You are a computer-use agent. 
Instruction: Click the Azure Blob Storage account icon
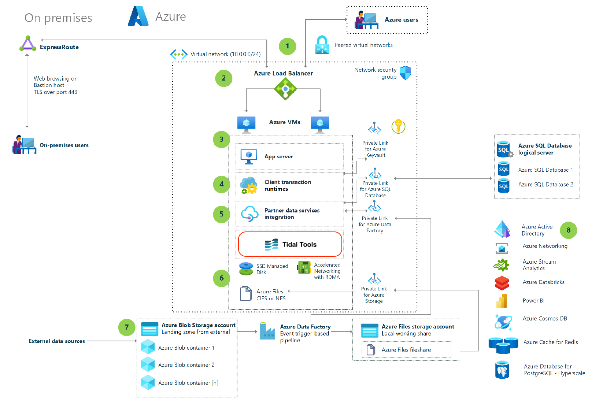click(x=149, y=329)
